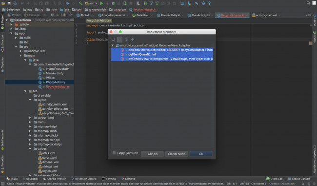317x186 pixels.
Task: Click the Synchronize toolbar icon
Action: pos(15,3)
